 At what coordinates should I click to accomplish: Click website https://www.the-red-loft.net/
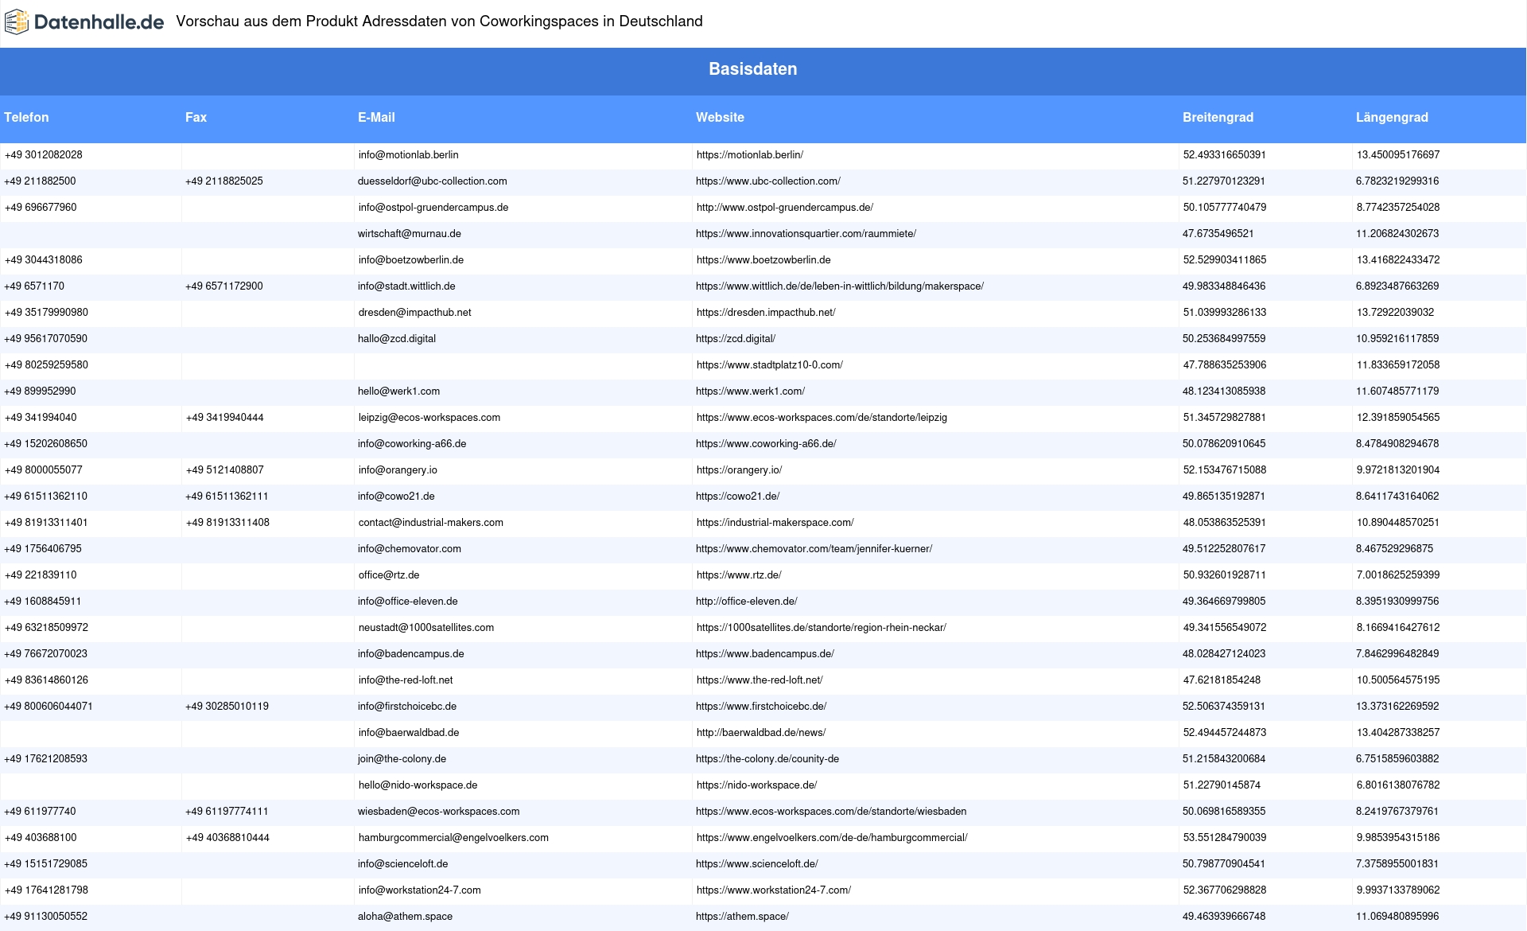coord(760,680)
